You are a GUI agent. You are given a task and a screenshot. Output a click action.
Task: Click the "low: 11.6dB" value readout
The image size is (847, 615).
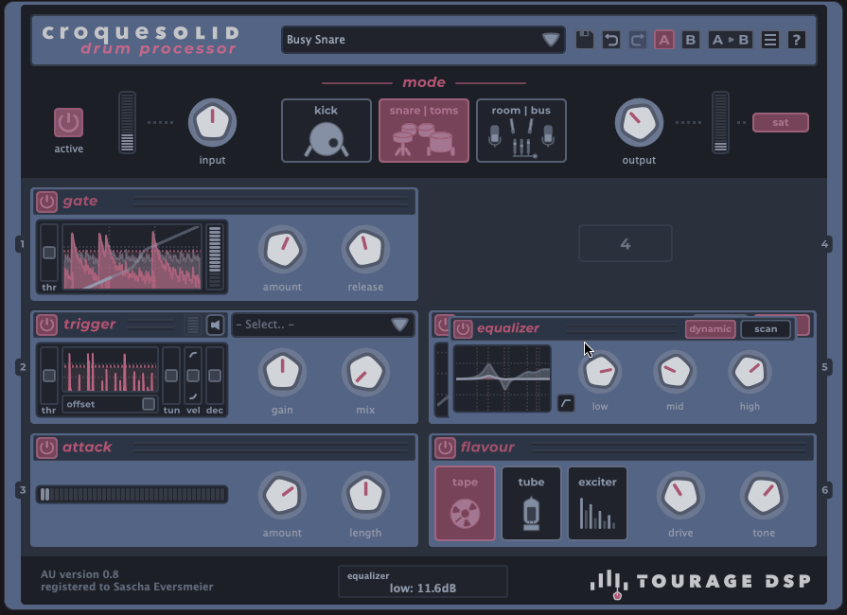423,588
